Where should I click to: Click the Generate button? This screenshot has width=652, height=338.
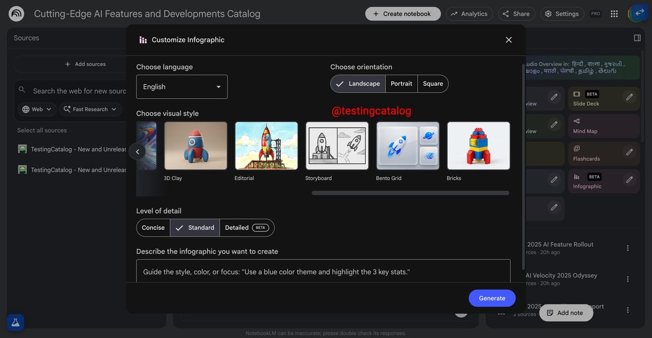[x=492, y=298]
